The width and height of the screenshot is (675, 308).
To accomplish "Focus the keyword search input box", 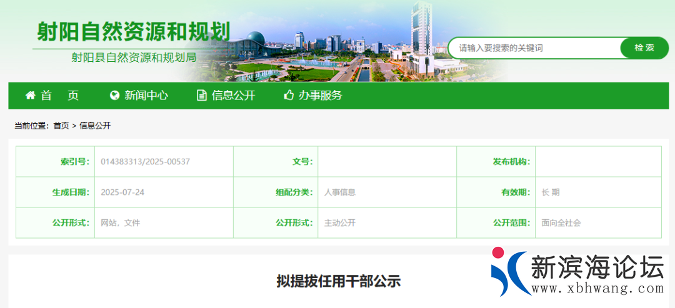I will 534,48.
